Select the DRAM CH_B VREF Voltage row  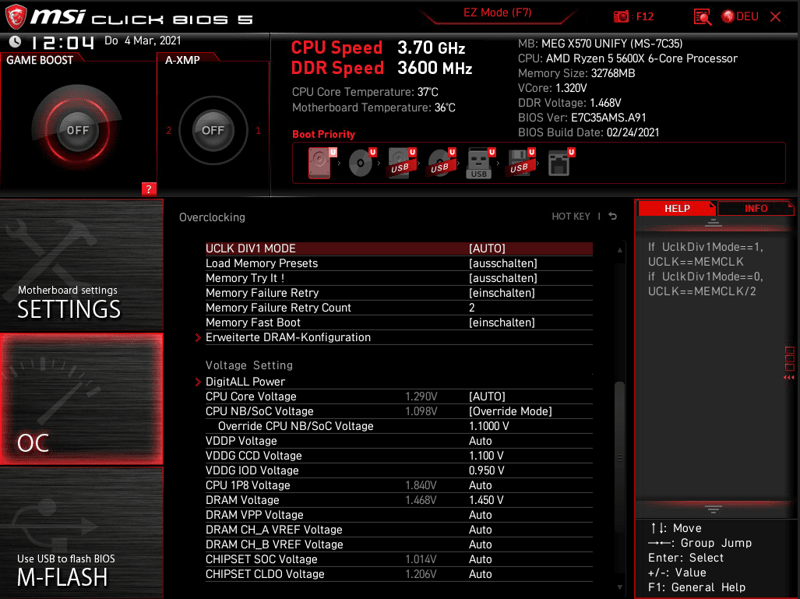pos(399,544)
